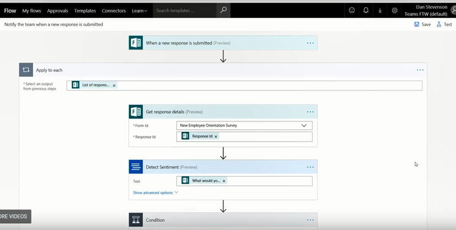Save the flow
Screen dimensions: 456x230
(422, 24)
